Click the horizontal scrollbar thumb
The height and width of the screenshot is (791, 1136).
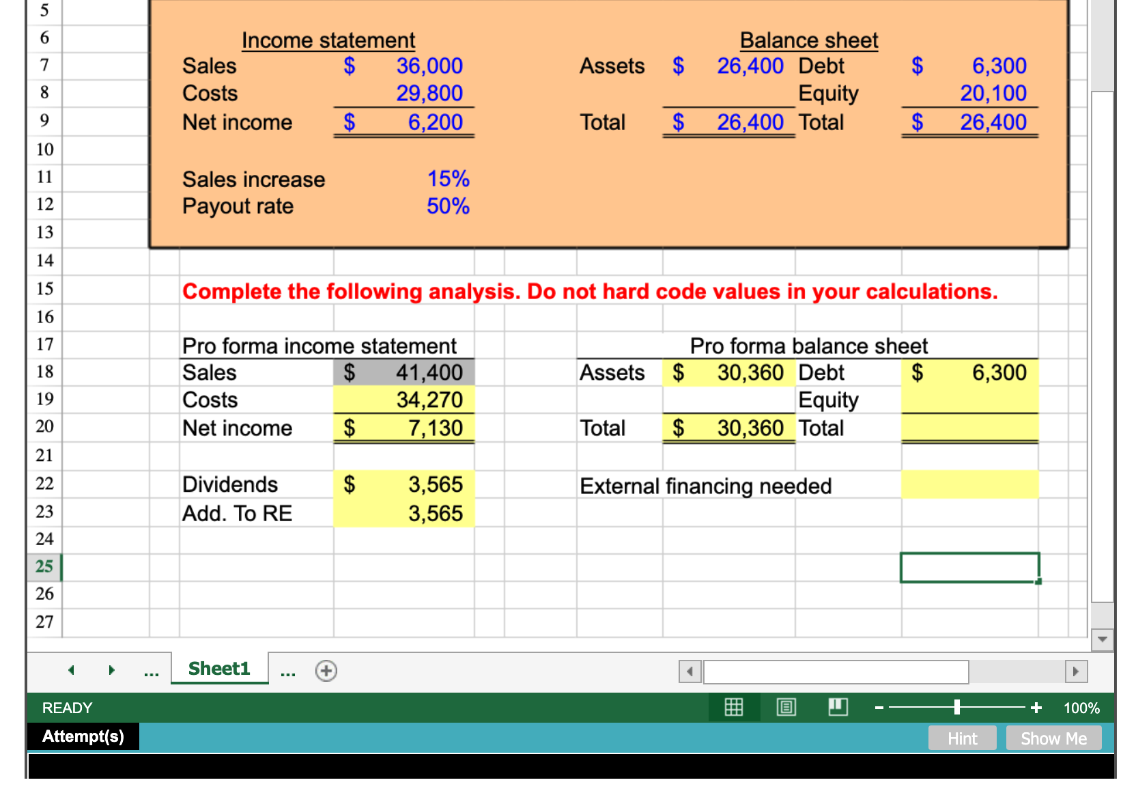(x=836, y=671)
